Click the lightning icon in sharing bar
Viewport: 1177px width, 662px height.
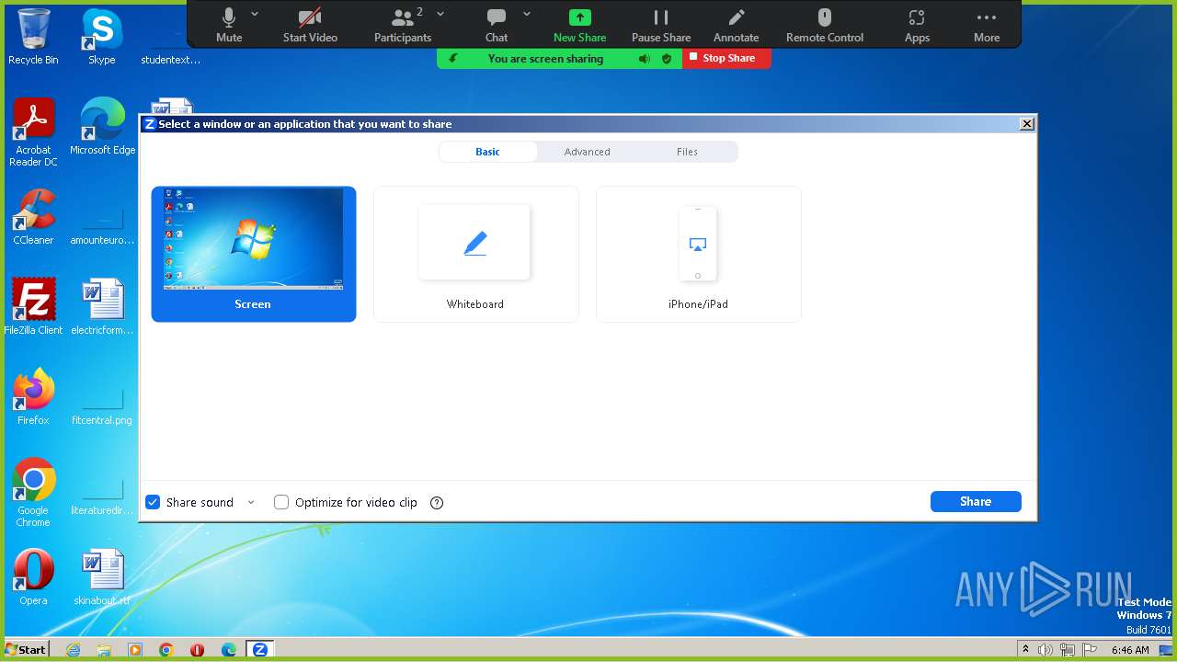point(452,59)
